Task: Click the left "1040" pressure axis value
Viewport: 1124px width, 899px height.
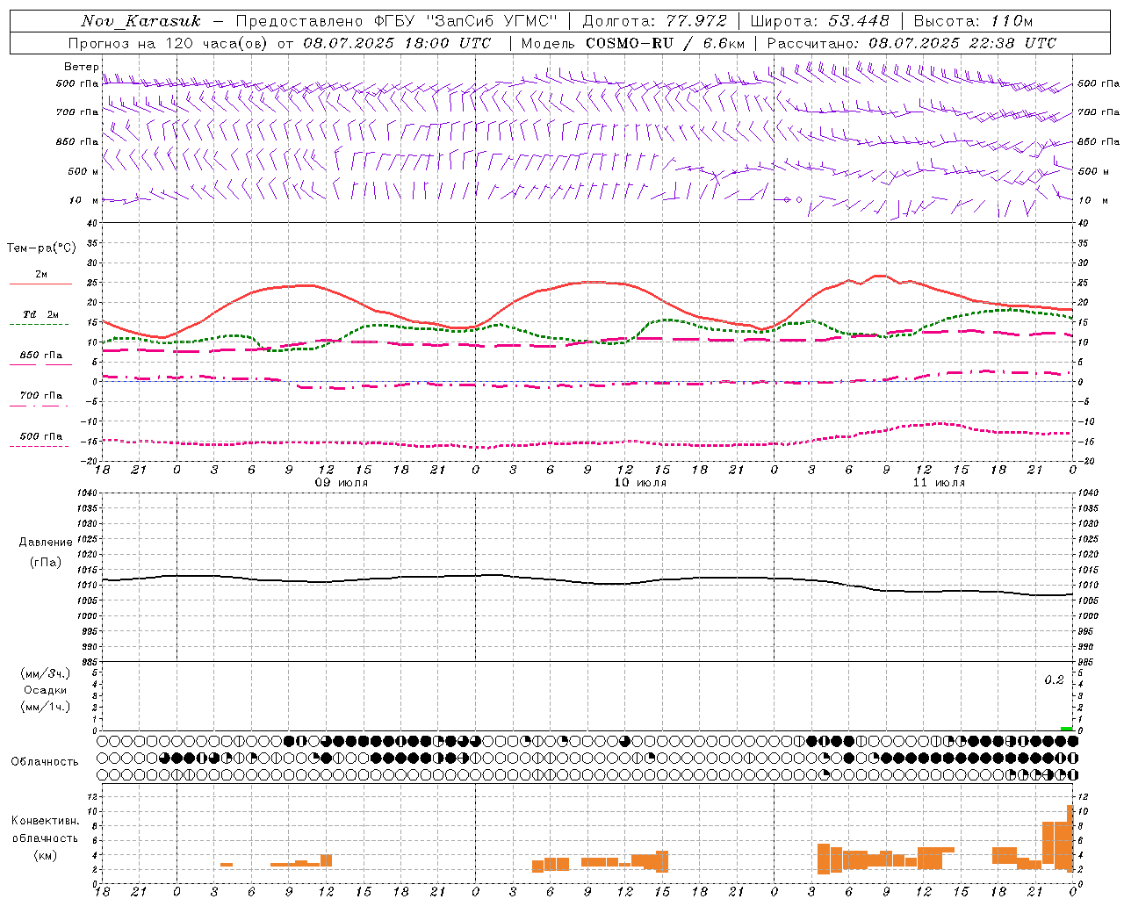Action: (88, 493)
